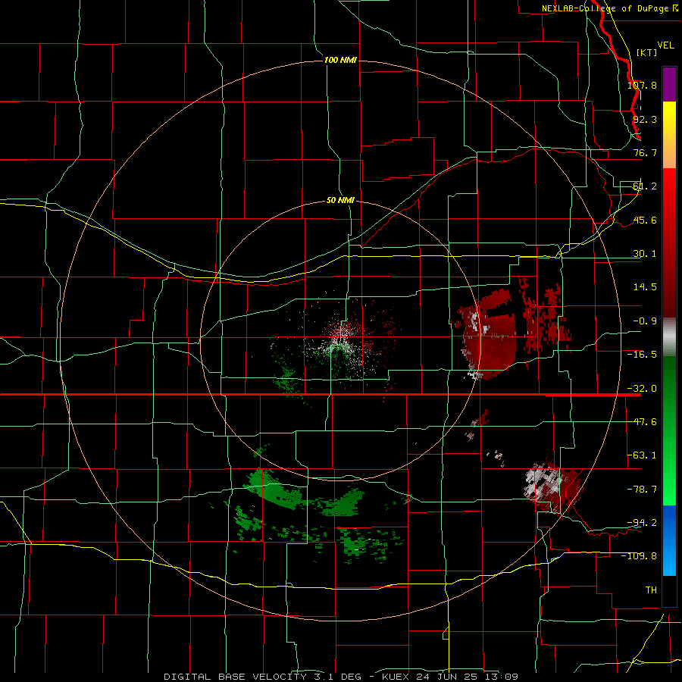
Task: Pick the blue segment of the color bar
Action: (x=669, y=540)
